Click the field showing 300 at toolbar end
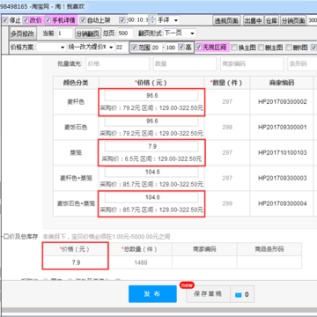Image resolution: width=317 pixels, height=317 pixels. pyautogui.click(x=313, y=20)
